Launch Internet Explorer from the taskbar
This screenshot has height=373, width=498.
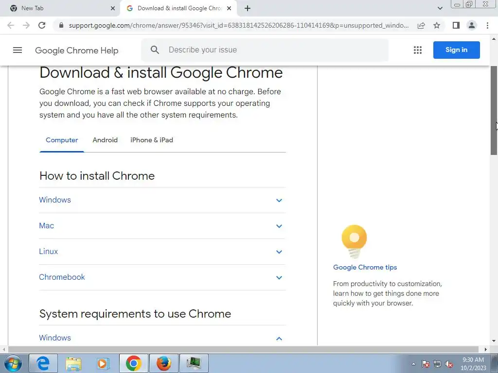[43, 363]
